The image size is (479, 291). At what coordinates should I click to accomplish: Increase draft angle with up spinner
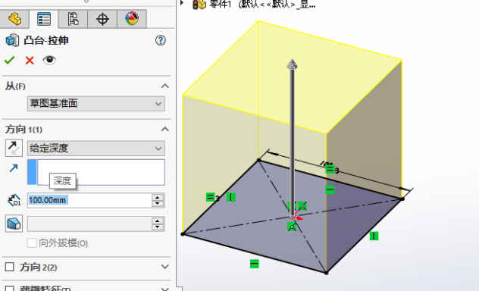[158, 221]
